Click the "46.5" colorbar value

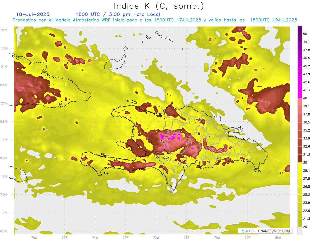[307, 58]
